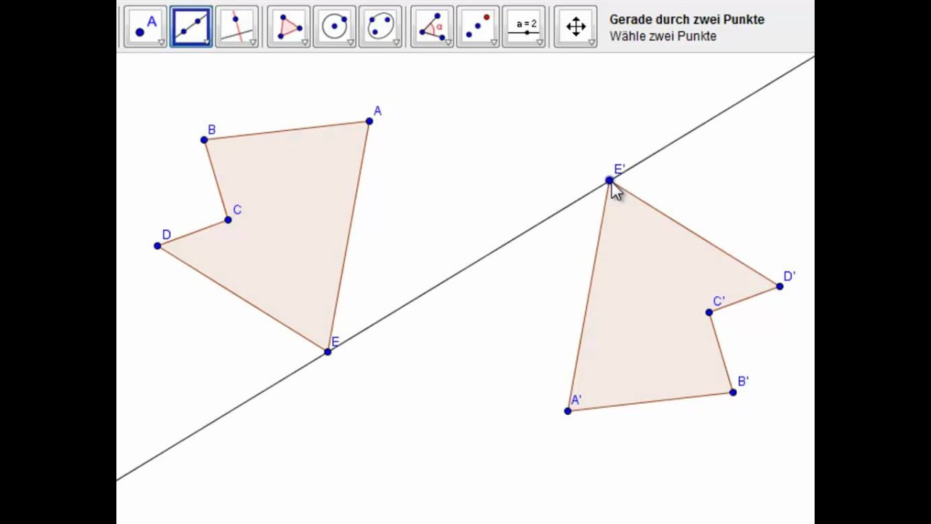Click the 'Wähle zwei Punkte' hint text
The image size is (931, 524).
pos(663,36)
